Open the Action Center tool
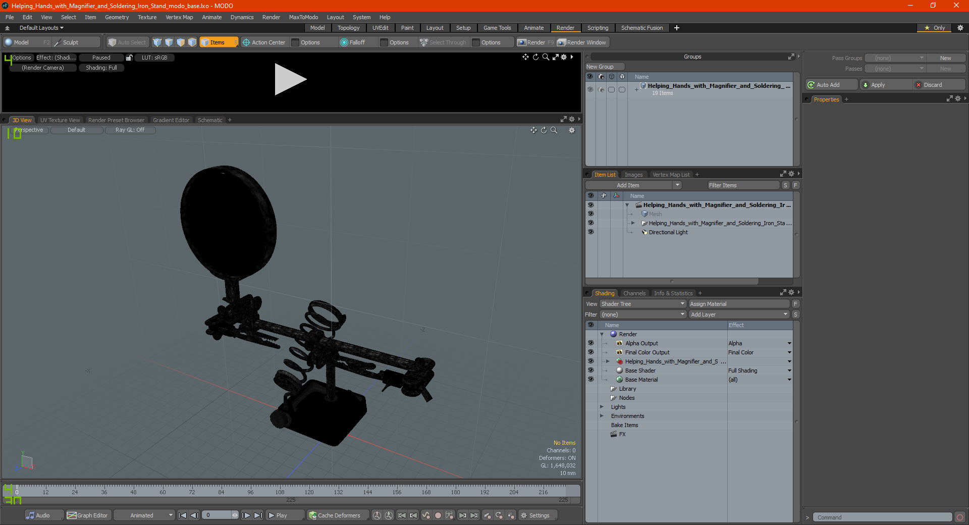Viewport: 969px width, 525px height. click(264, 42)
